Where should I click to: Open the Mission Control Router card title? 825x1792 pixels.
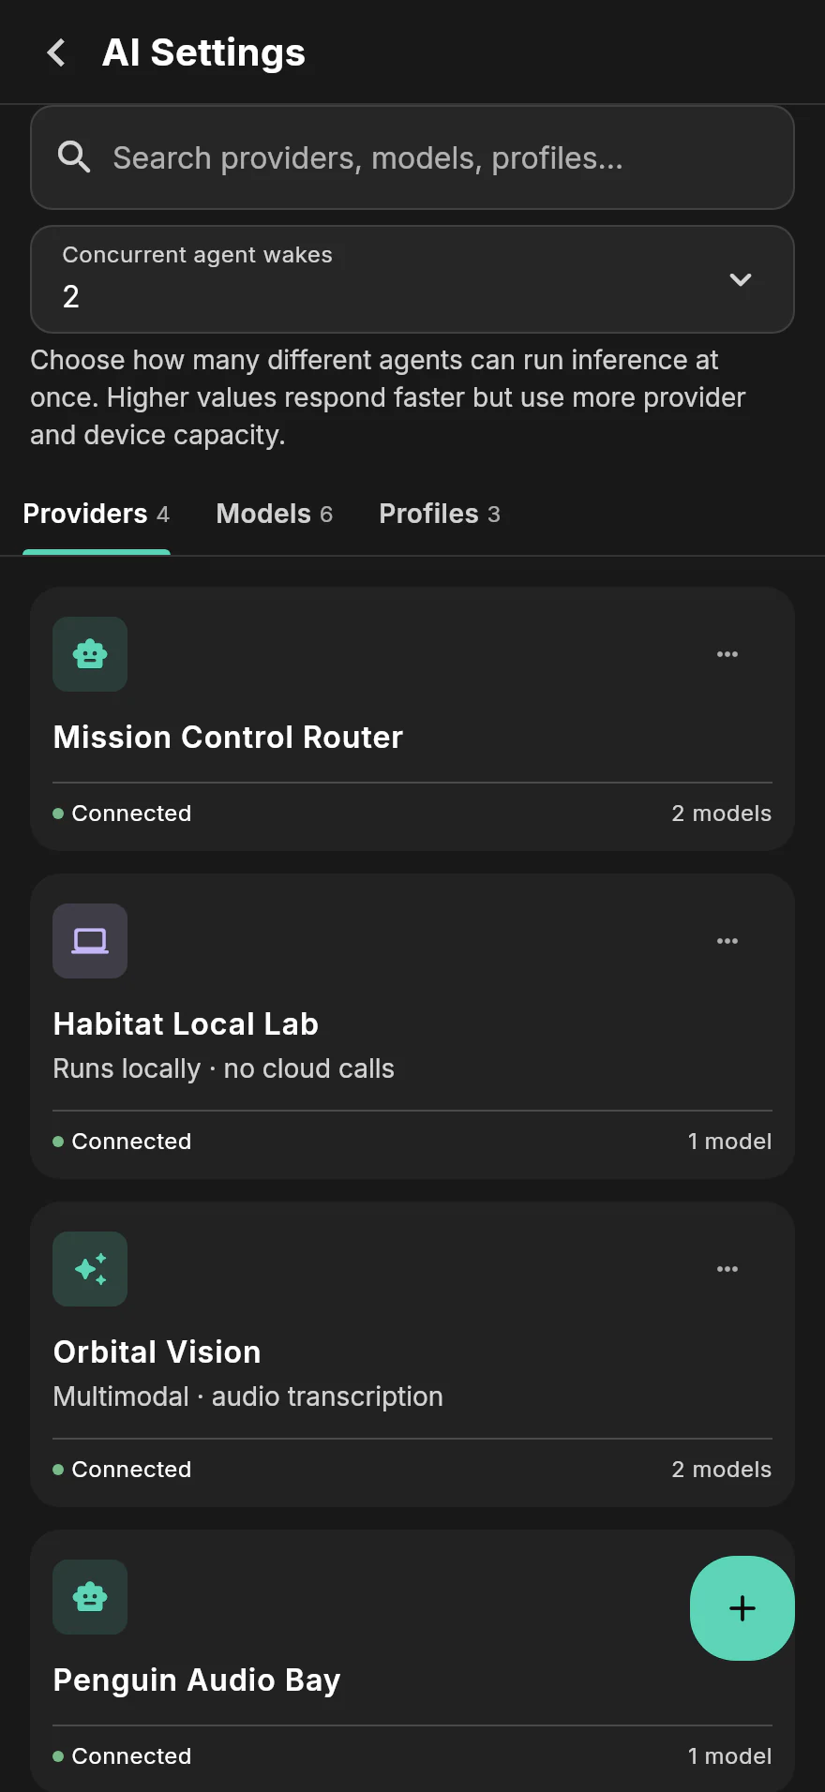[x=228, y=738]
